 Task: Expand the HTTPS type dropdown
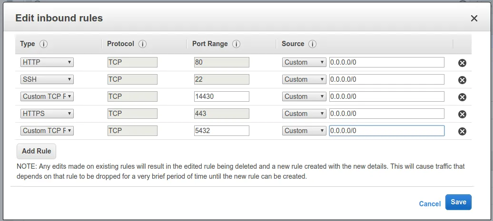47,114
